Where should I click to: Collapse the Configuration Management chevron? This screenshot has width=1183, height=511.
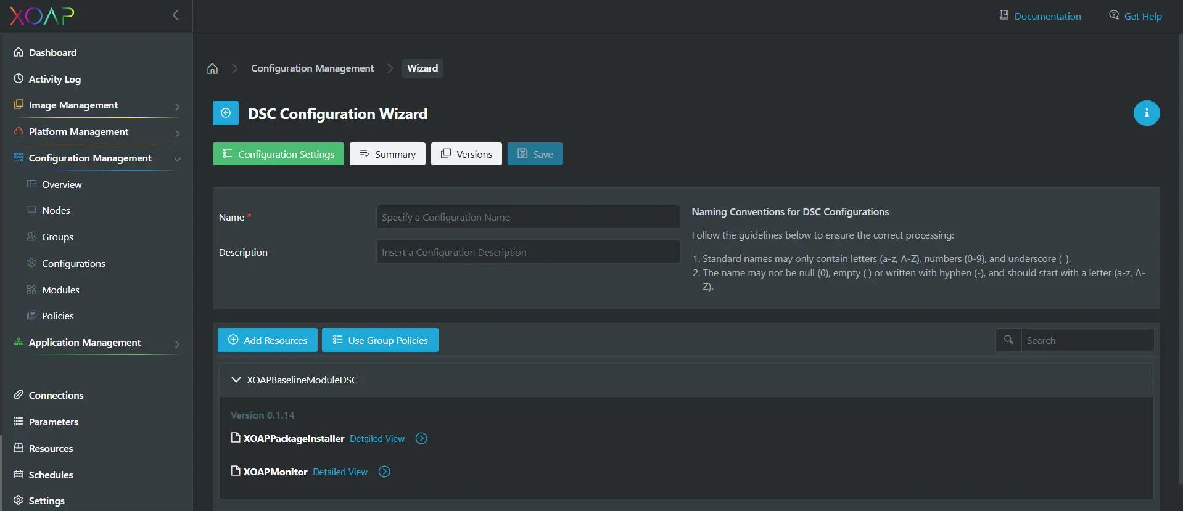(178, 159)
